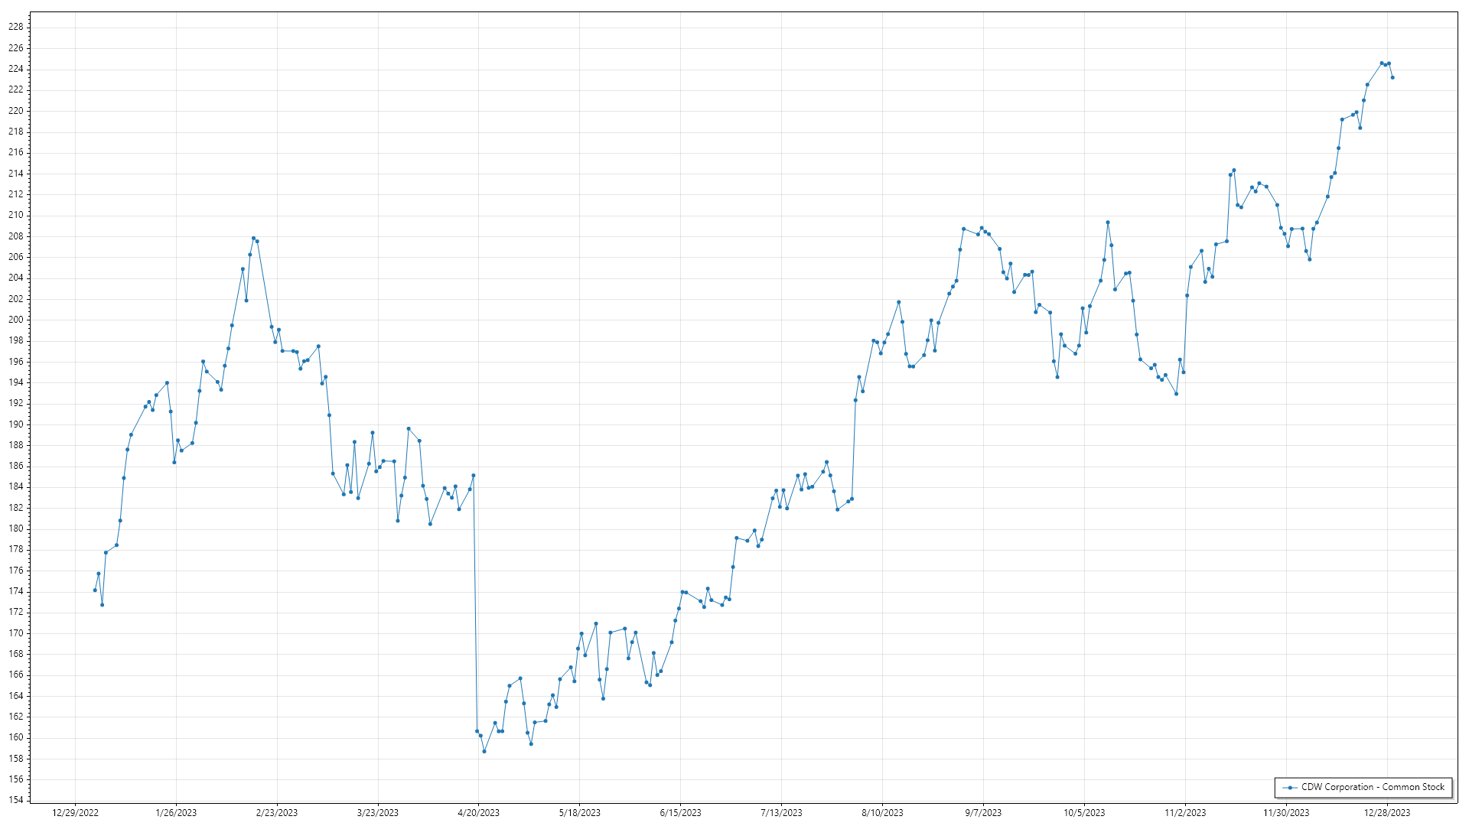
Task: Select the lowest data point after 4/20/2023
Action: point(484,751)
